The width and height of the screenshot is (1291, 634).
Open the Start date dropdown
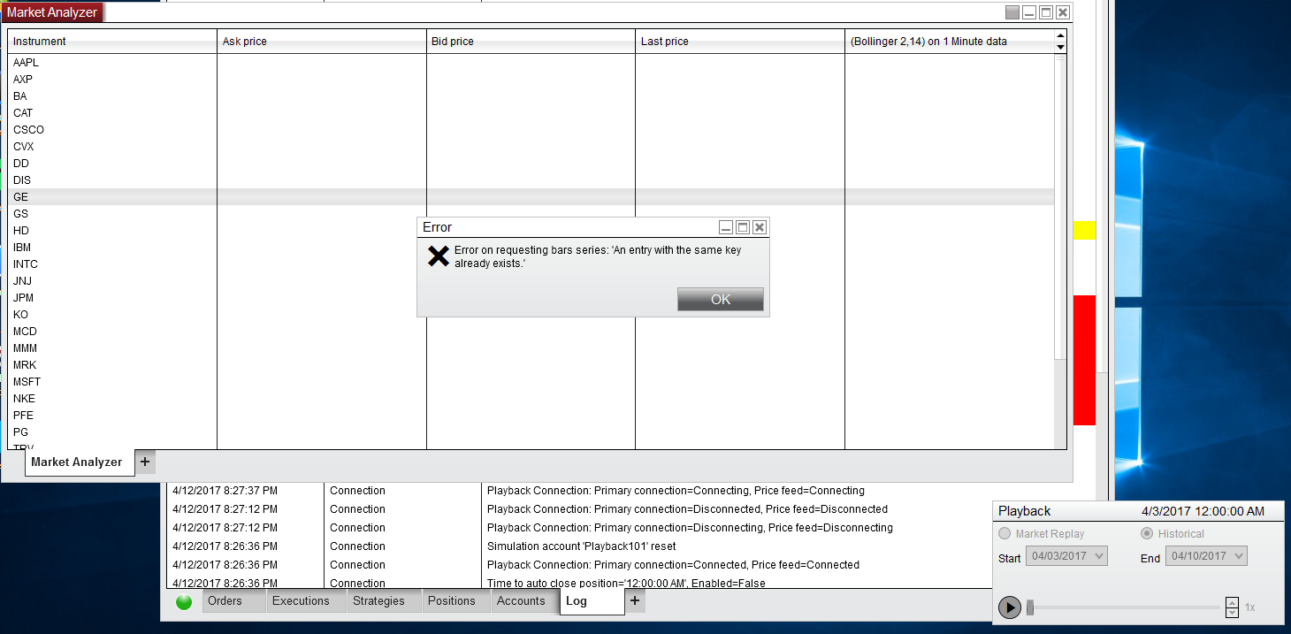click(x=1066, y=556)
